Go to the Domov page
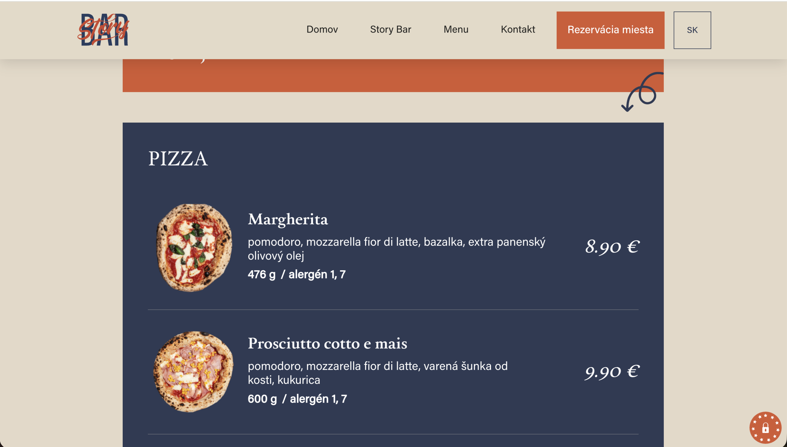The height and width of the screenshot is (447, 787). pyautogui.click(x=322, y=29)
